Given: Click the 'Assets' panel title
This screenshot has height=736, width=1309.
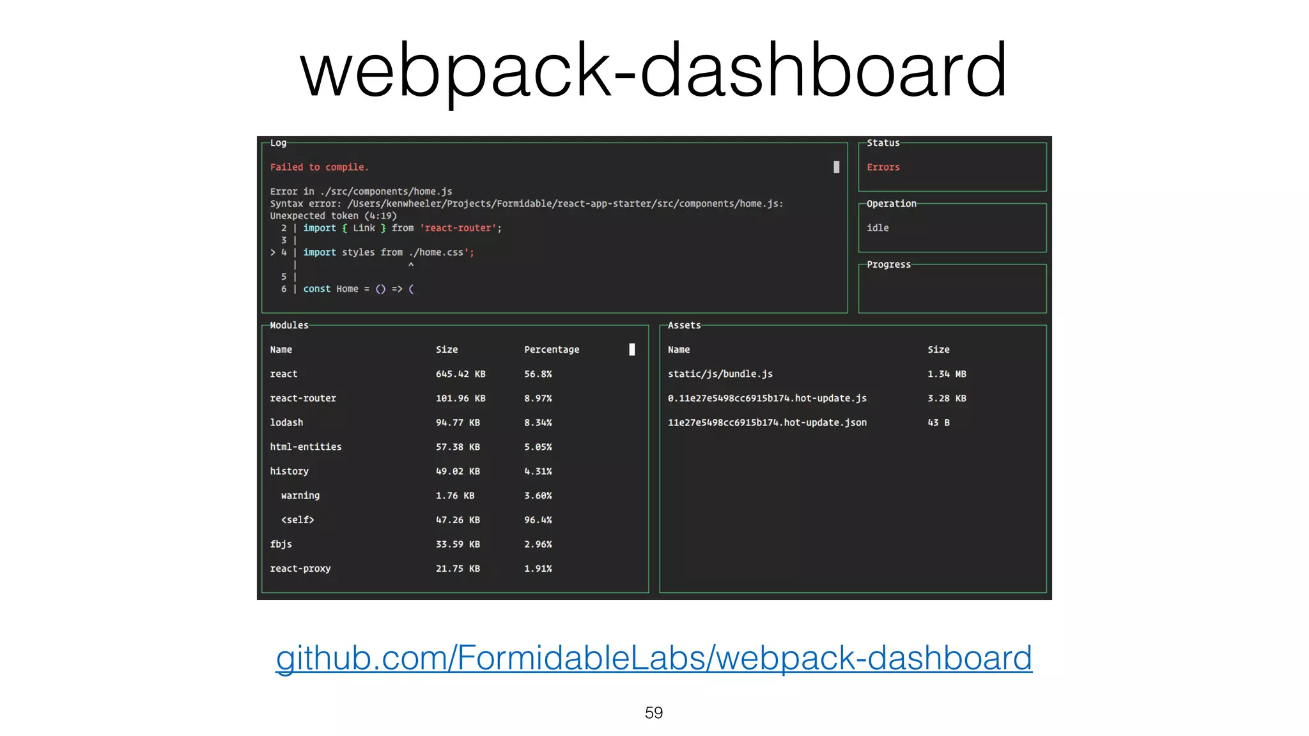Looking at the screenshot, I should coord(685,325).
